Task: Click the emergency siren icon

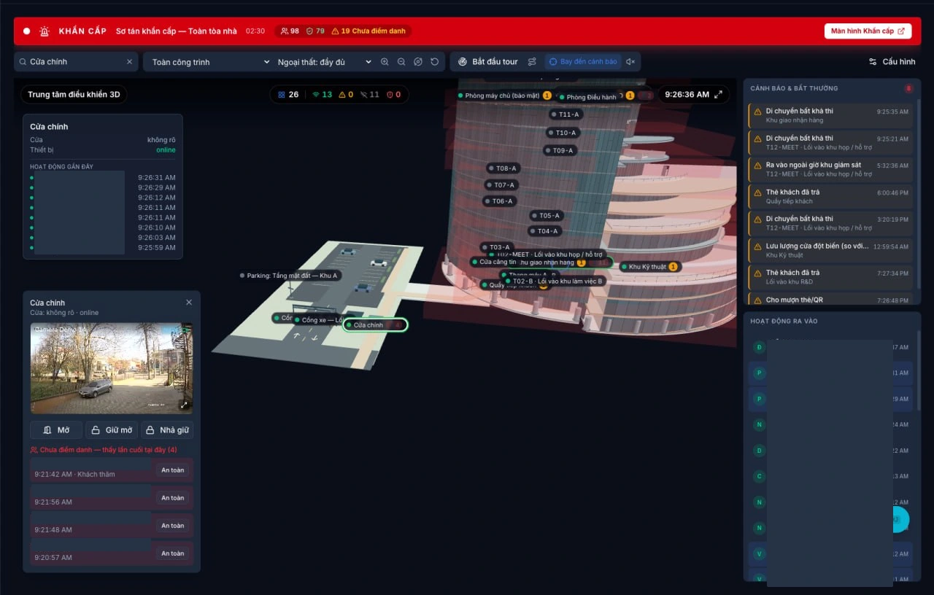Action: pos(45,31)
